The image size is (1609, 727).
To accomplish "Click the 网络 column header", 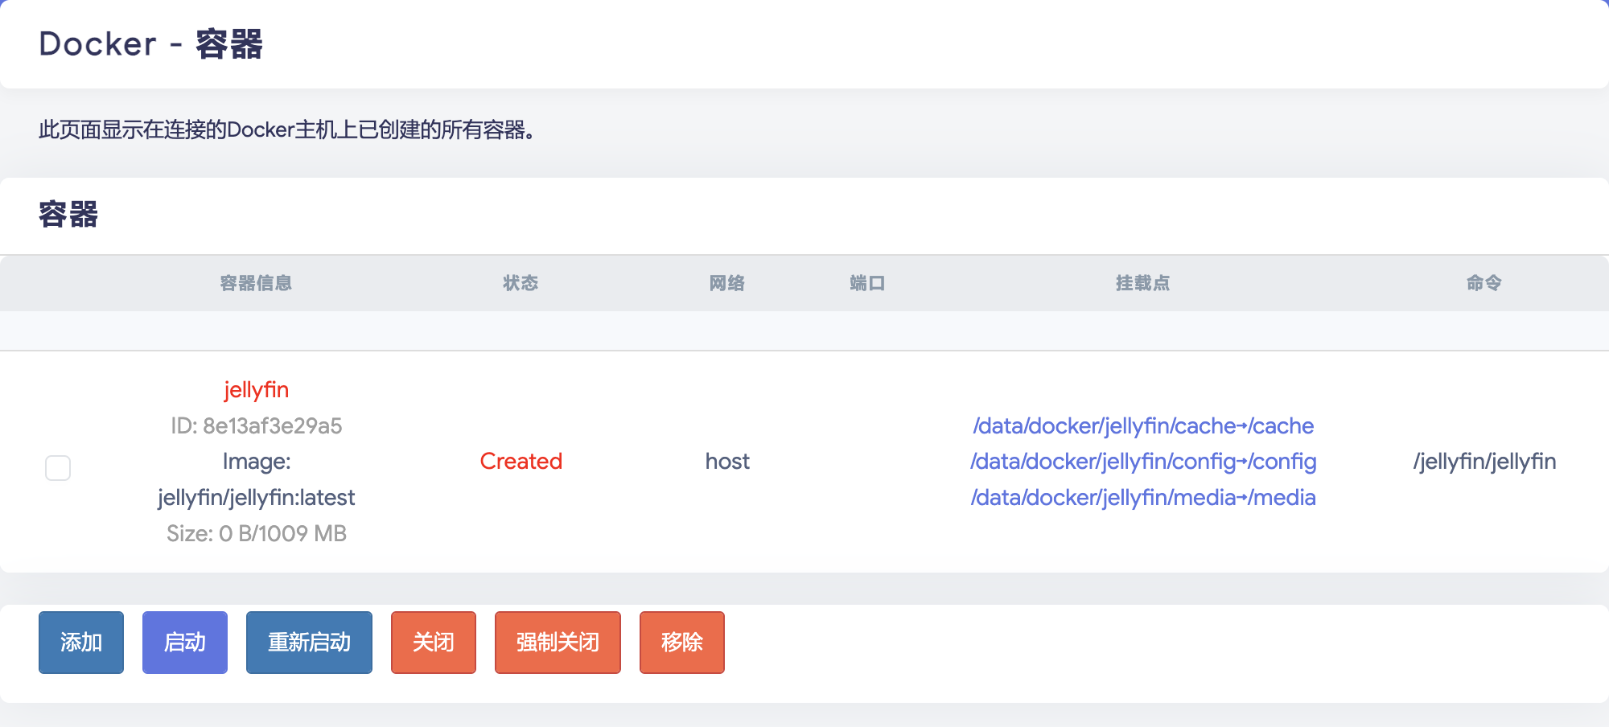I will click(727, 283).
